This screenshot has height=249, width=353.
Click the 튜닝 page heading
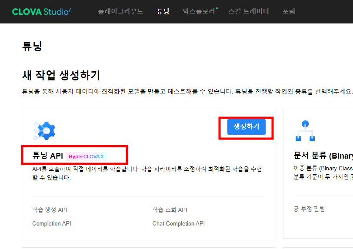(32, 46)
